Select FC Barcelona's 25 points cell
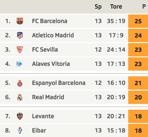 [138, 21]
